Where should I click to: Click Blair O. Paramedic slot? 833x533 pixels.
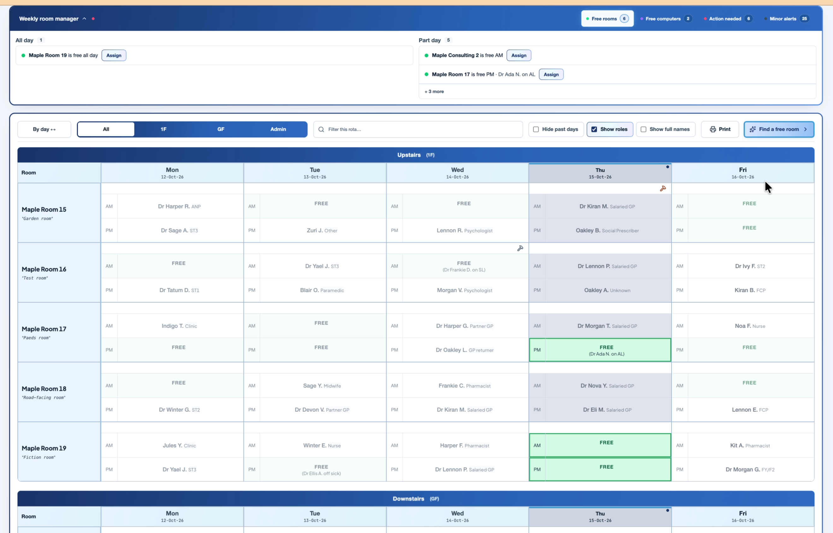tap(322, 290)
